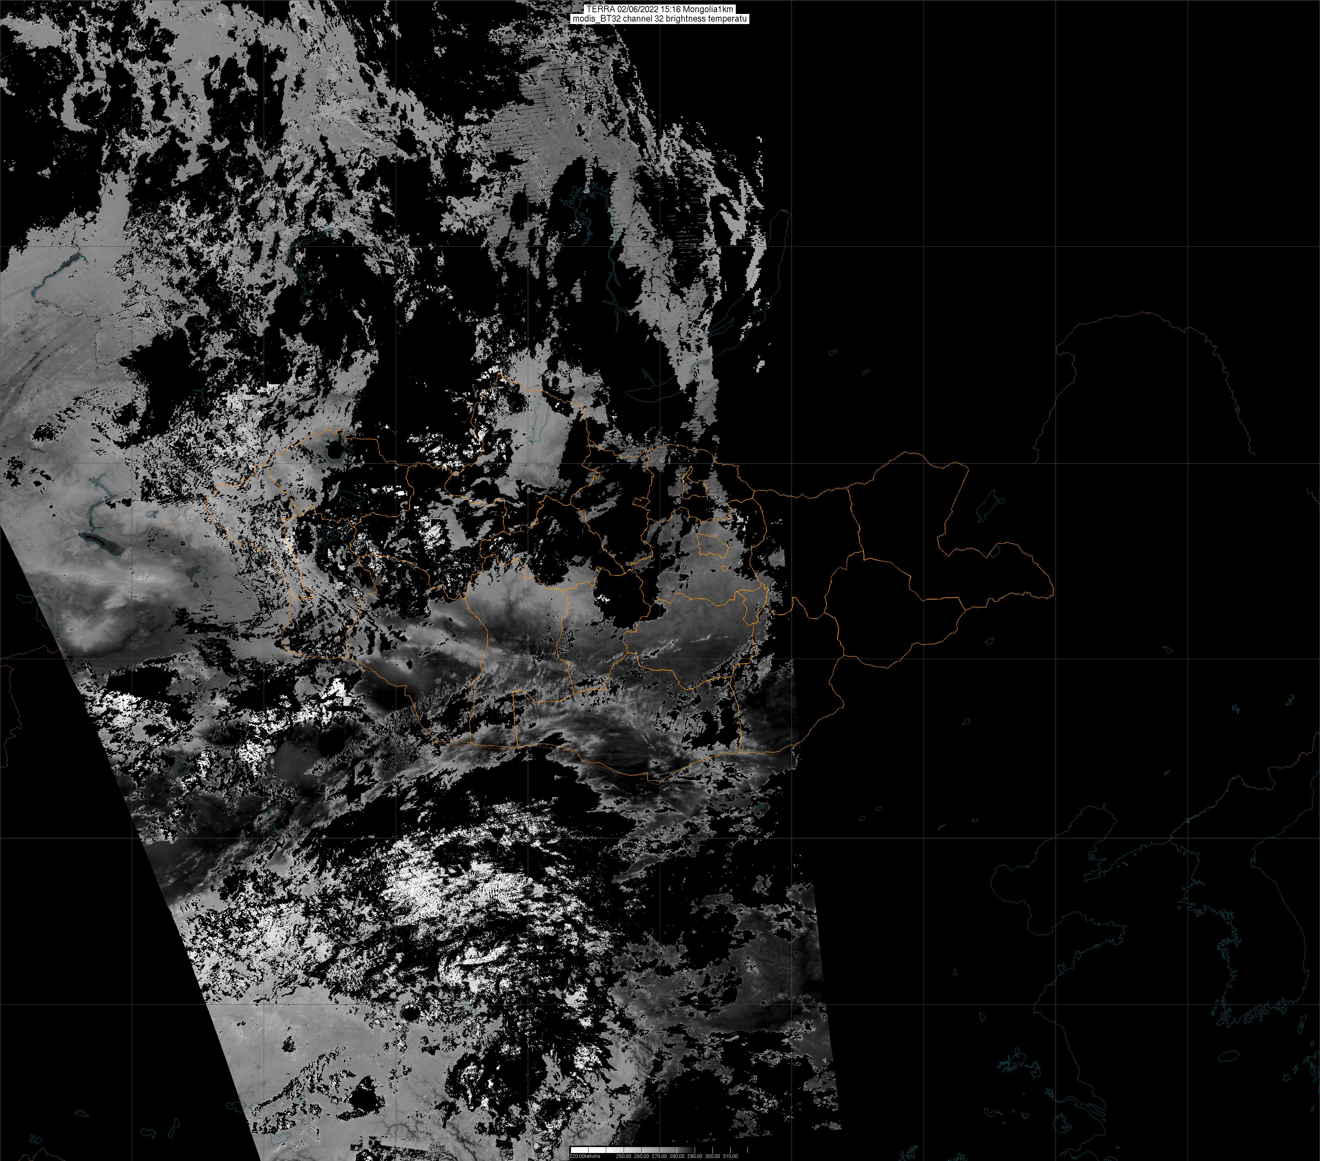Viewport: 1320px width, 1161px height.
Task: Click the 260.00 label on the color scale
Action: click(x=641, y=1156)
